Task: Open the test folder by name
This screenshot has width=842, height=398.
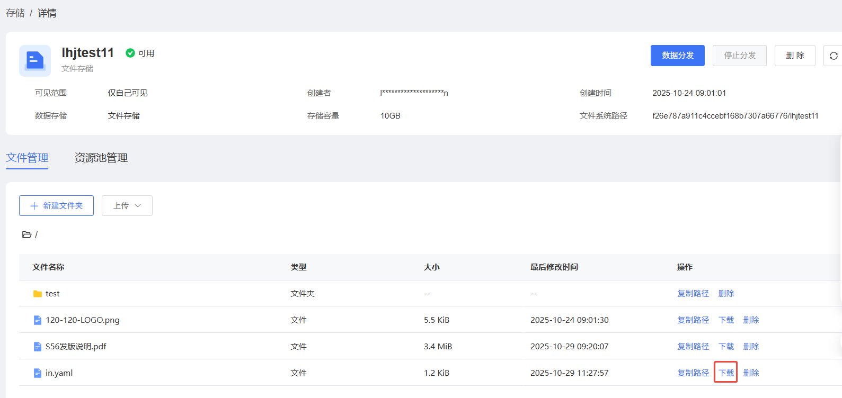Action: coord(52,294)
